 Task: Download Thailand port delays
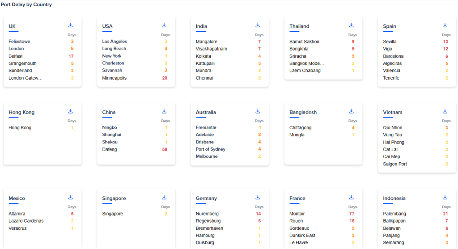(352, 25)
